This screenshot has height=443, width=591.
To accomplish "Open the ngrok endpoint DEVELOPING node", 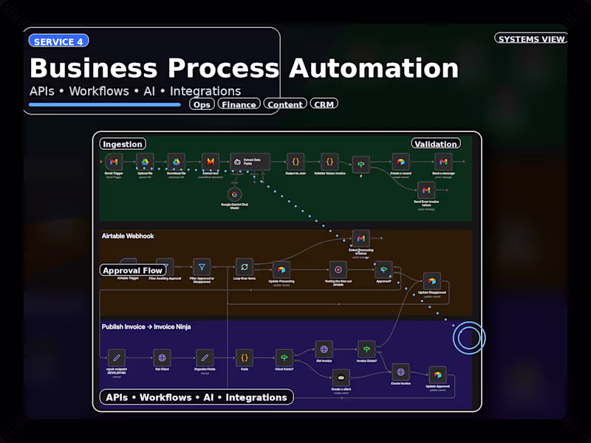I will (x=116, y=357).
